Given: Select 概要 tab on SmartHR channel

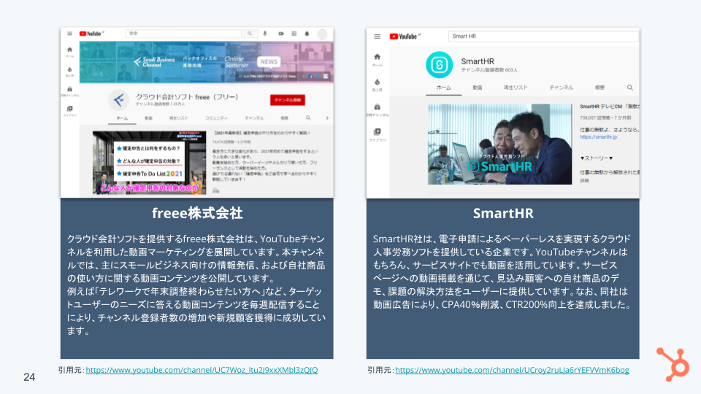Looking at the screenshot, I should click(600, 88).
